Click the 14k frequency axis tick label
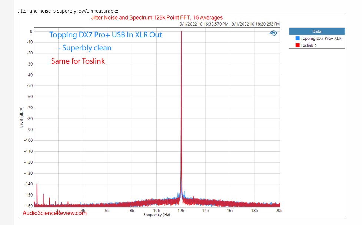Viewport: 362px width, 225px height. pos(206,211)
